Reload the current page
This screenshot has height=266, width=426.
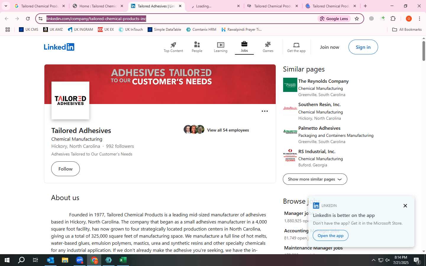pyautogui.click(x=28, y=19)
